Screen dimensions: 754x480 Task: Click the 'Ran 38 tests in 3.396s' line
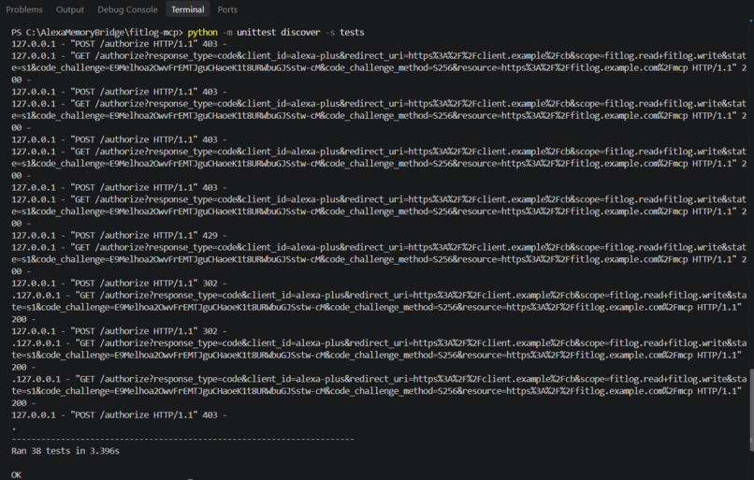click(x=65, y=451)
